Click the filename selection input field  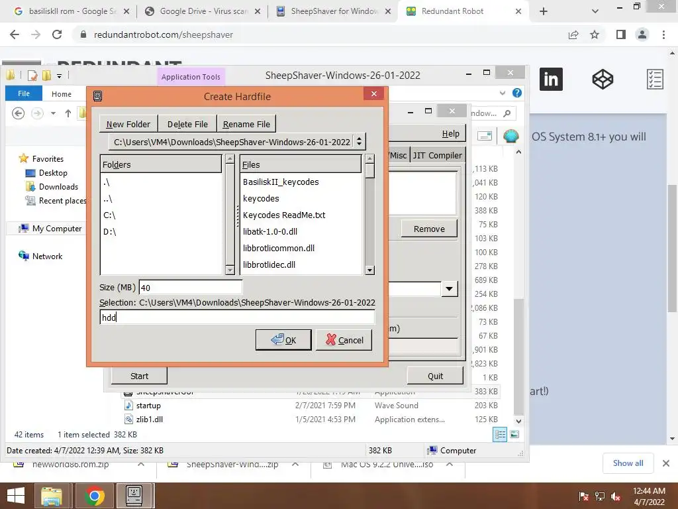click(237, 317)
